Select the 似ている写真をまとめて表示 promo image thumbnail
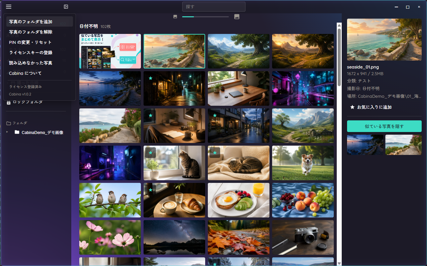This screenshot has height=266, width=427. coord(110,51)
